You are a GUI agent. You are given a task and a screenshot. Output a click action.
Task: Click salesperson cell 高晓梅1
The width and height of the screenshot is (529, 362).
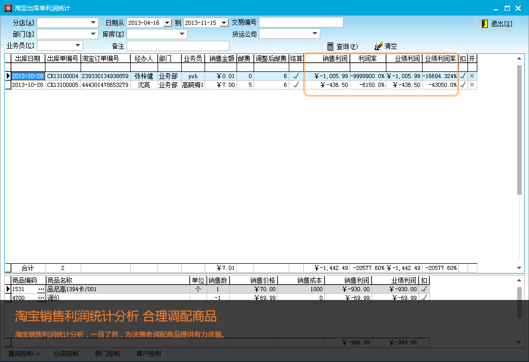[193, 85]
